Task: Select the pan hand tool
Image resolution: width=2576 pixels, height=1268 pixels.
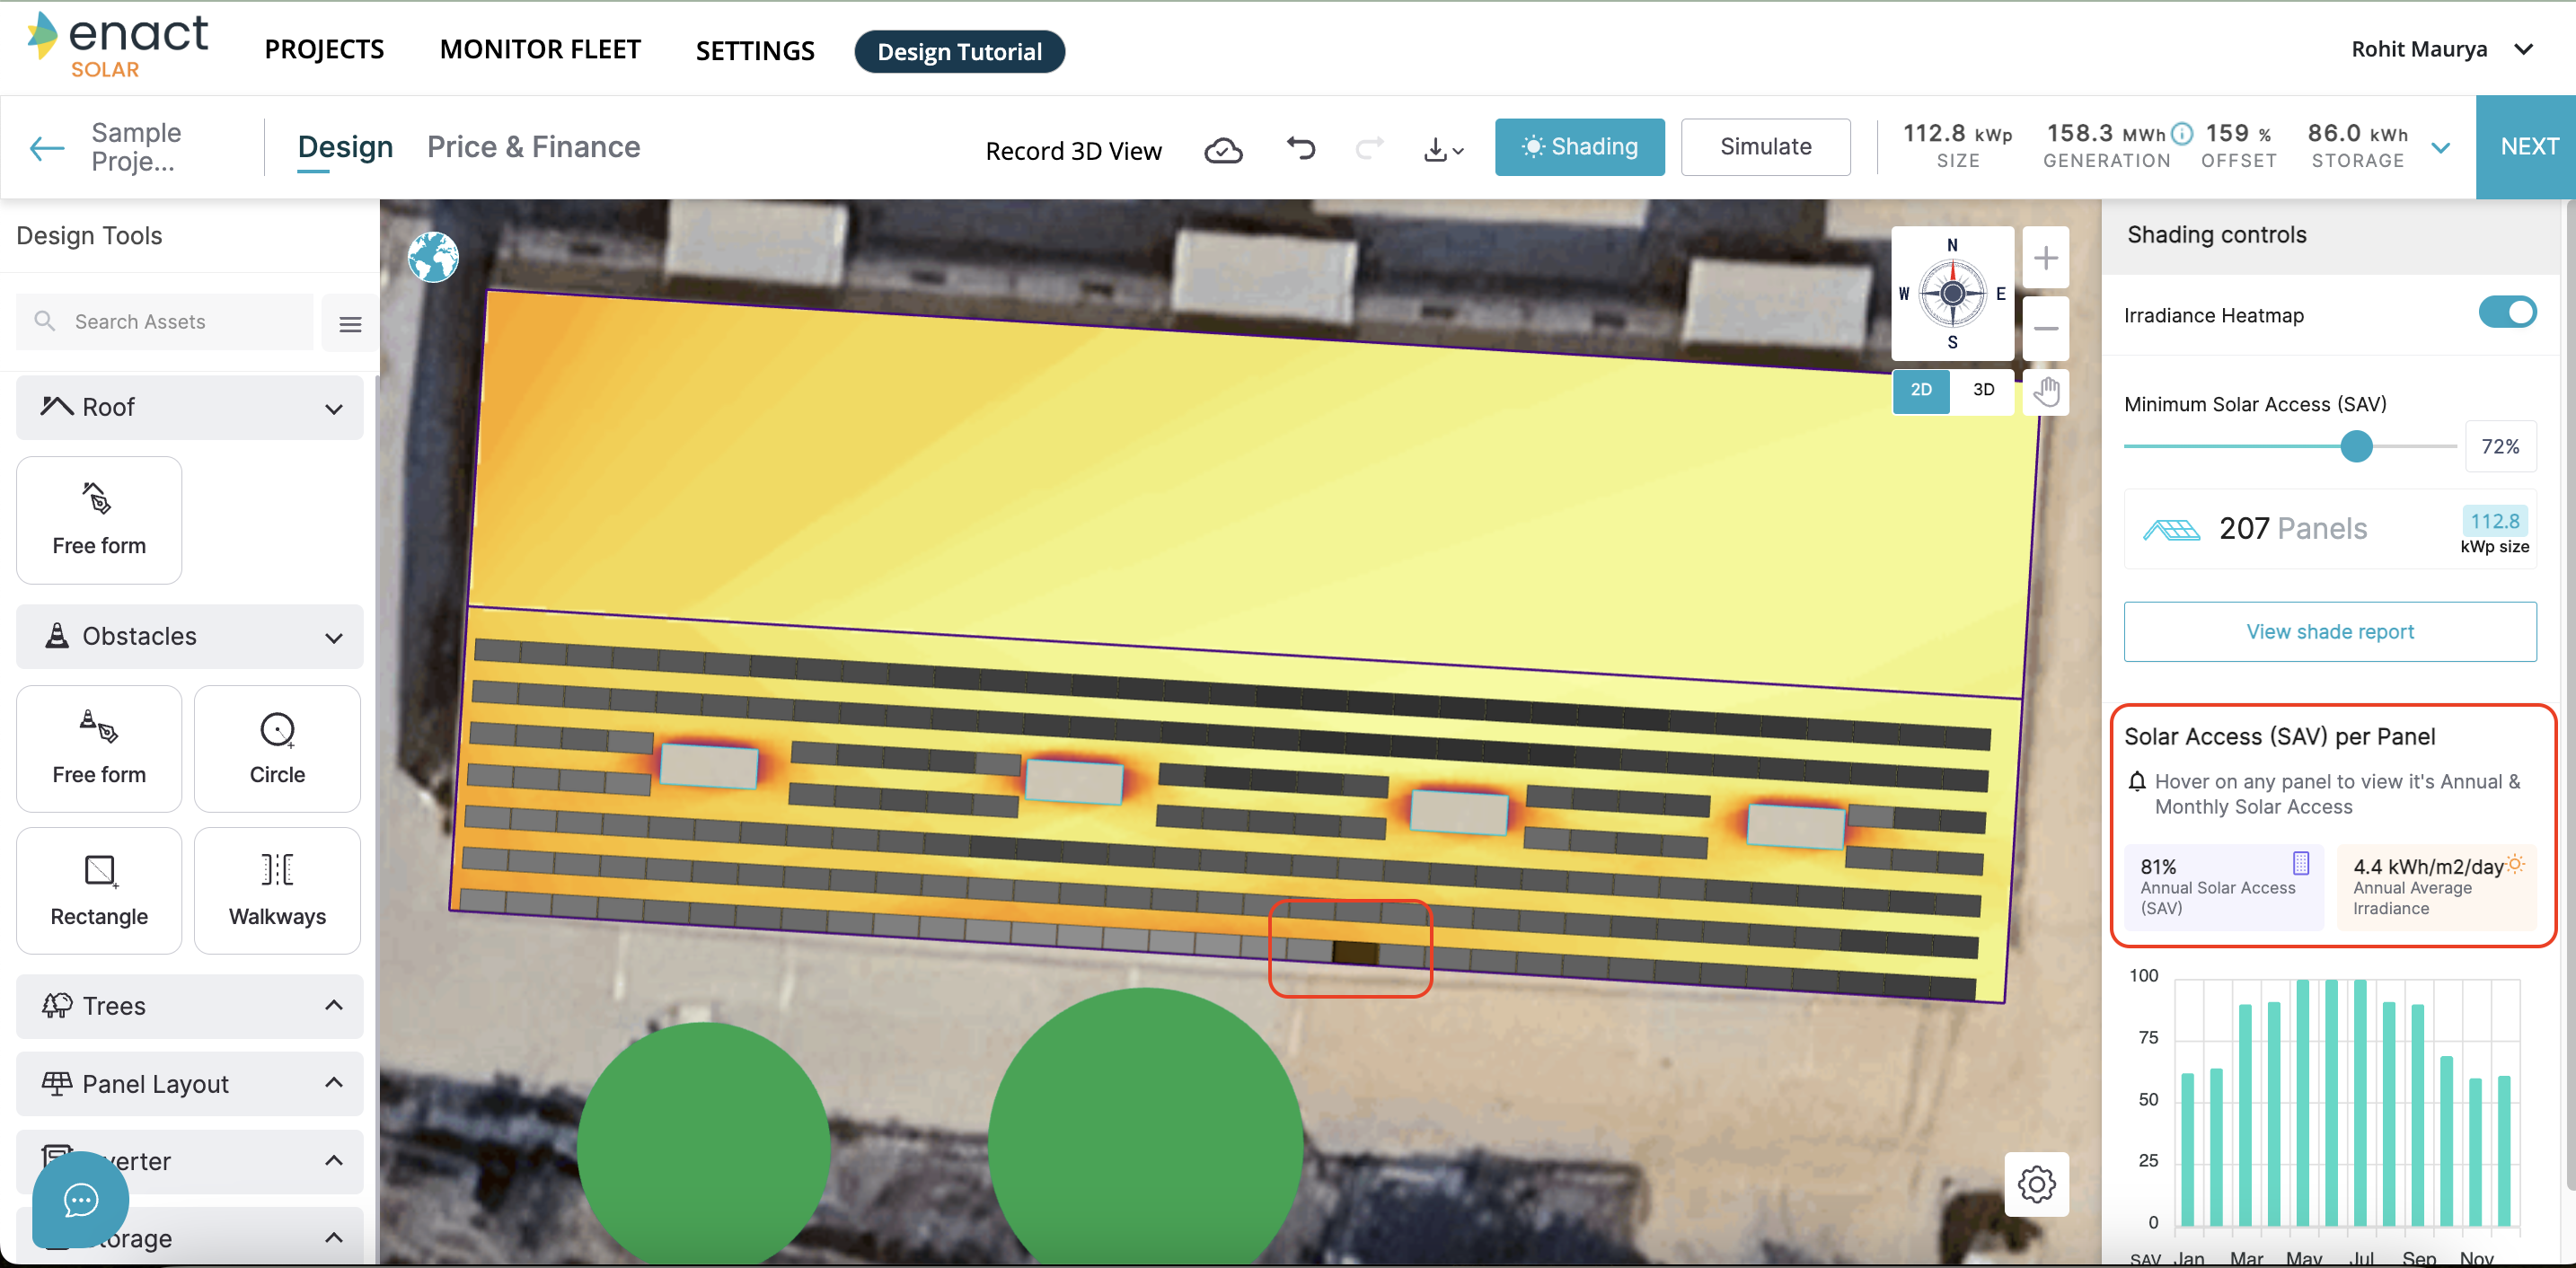Action: tap(2045, 391)
